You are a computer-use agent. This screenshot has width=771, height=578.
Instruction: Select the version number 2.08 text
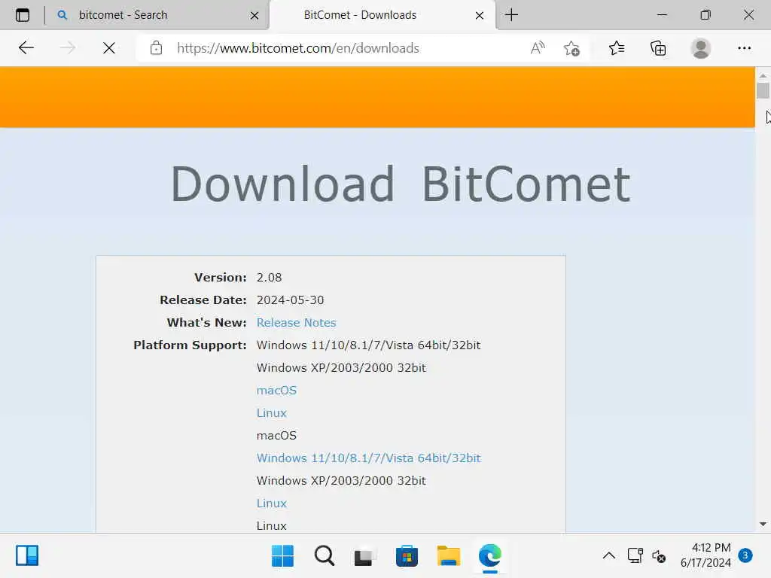(269, 277)
